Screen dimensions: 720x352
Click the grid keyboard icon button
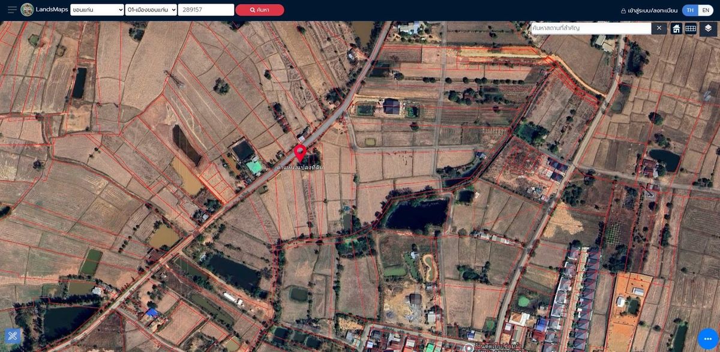click(691, 28)
